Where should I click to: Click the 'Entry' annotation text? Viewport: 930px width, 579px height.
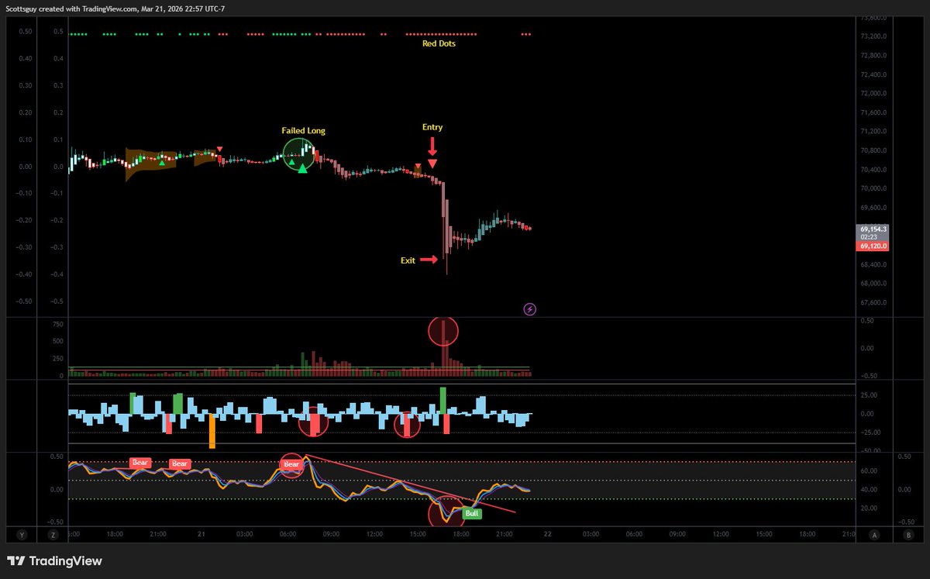tap(432, 127)
